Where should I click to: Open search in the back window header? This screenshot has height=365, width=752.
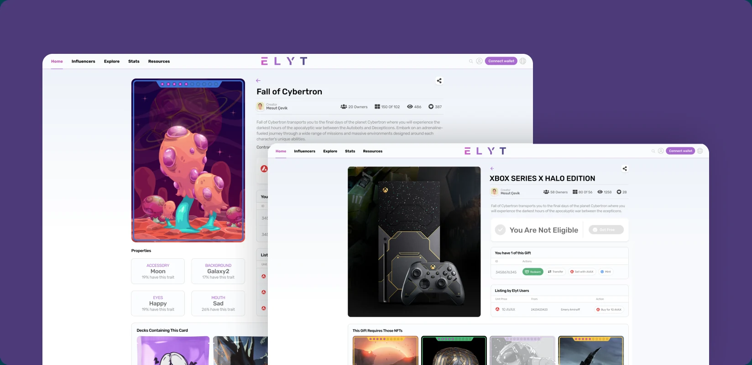pyautogui.click(x=471, y=61)
